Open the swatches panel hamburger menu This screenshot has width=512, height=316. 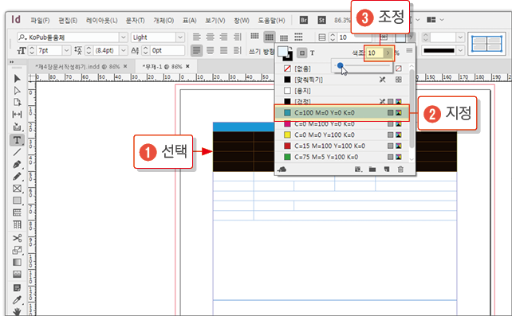click(x=409, y=51)
